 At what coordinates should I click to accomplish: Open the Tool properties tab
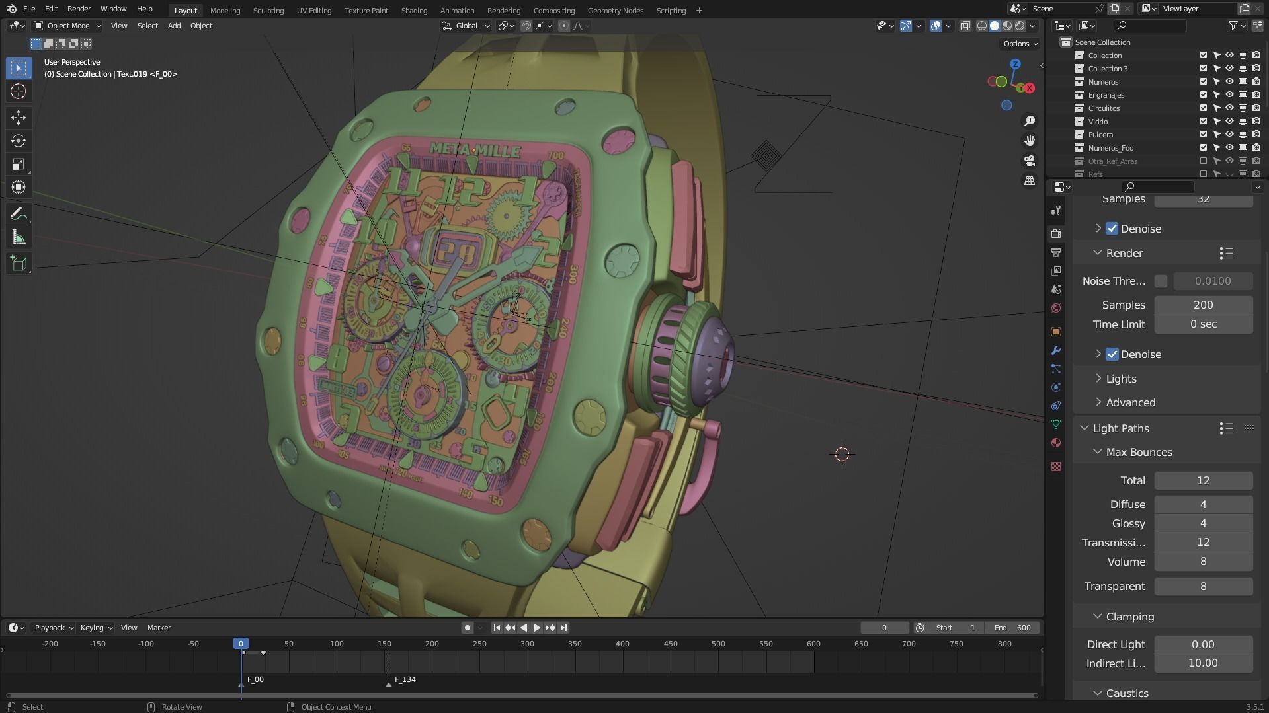[1056, 210]
